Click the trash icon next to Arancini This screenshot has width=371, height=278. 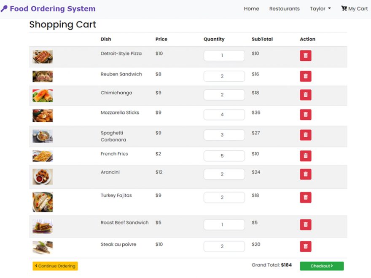tap(305, 174)
